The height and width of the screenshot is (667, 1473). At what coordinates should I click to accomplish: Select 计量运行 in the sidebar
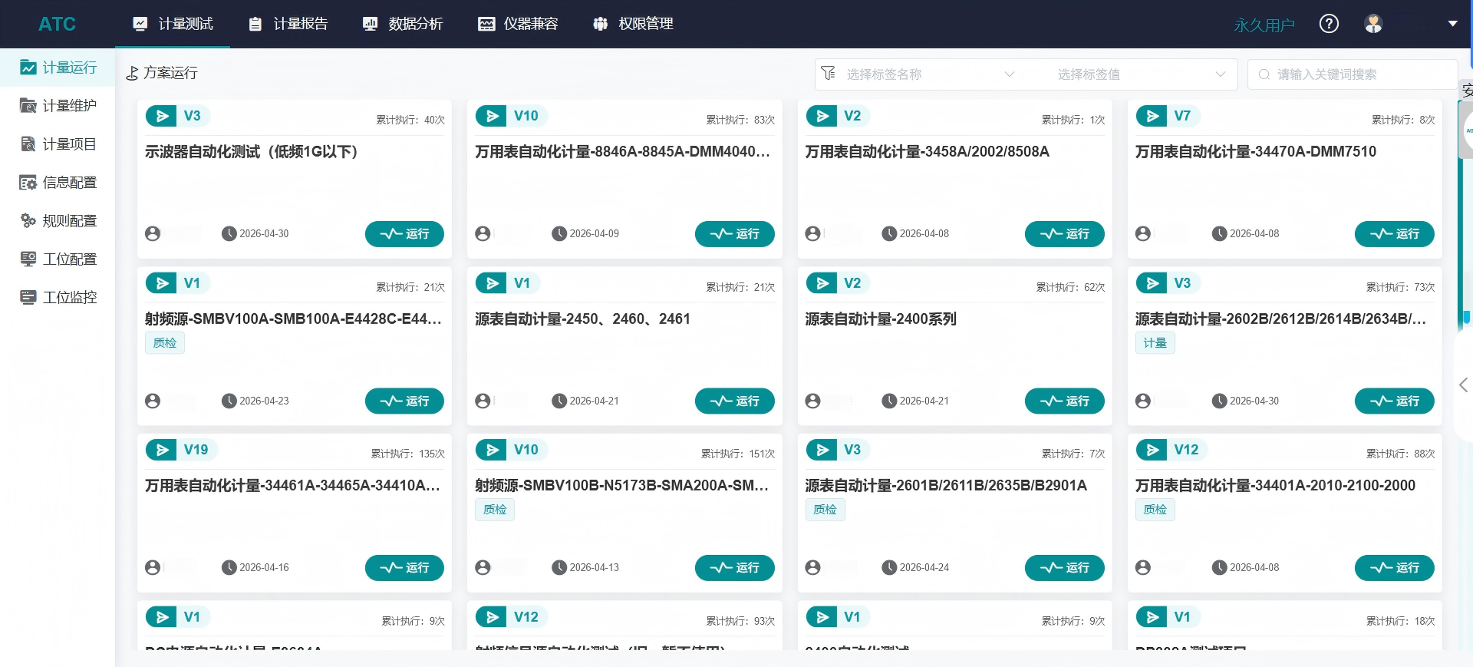[x=58, y=68]
